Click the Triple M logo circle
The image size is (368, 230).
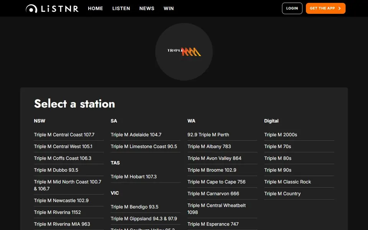(184, 52)
